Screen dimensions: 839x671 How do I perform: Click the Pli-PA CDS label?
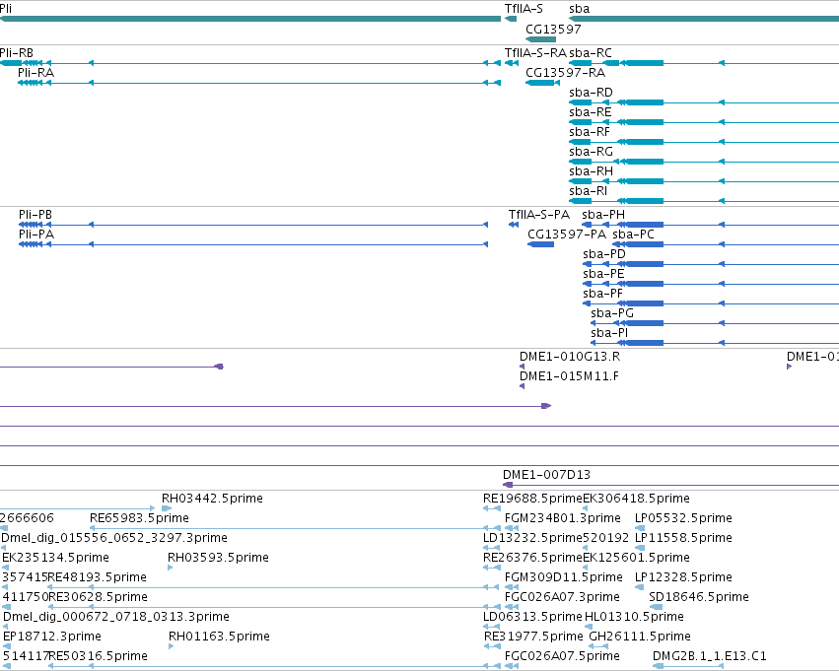click(x=36, y=235)
